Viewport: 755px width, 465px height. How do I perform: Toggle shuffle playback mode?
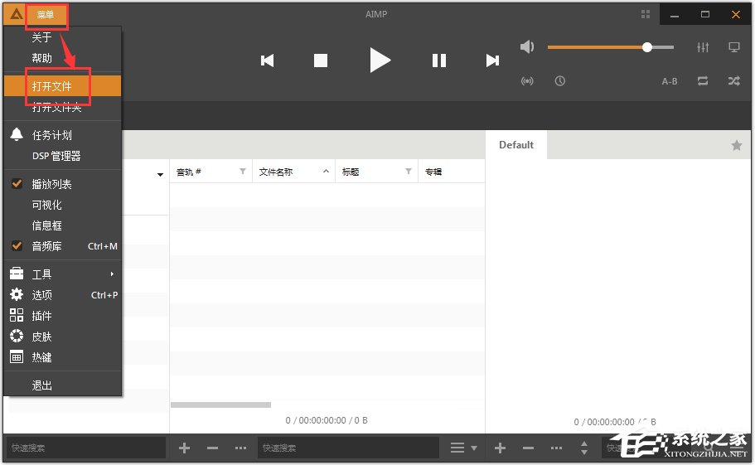[733, 81]
